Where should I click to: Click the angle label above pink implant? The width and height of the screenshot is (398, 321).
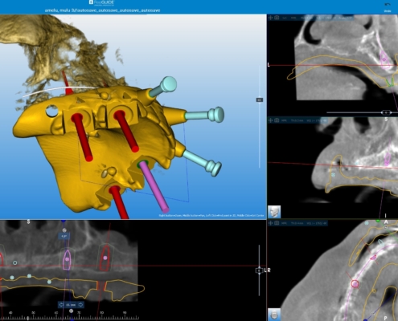click(64, 236)
